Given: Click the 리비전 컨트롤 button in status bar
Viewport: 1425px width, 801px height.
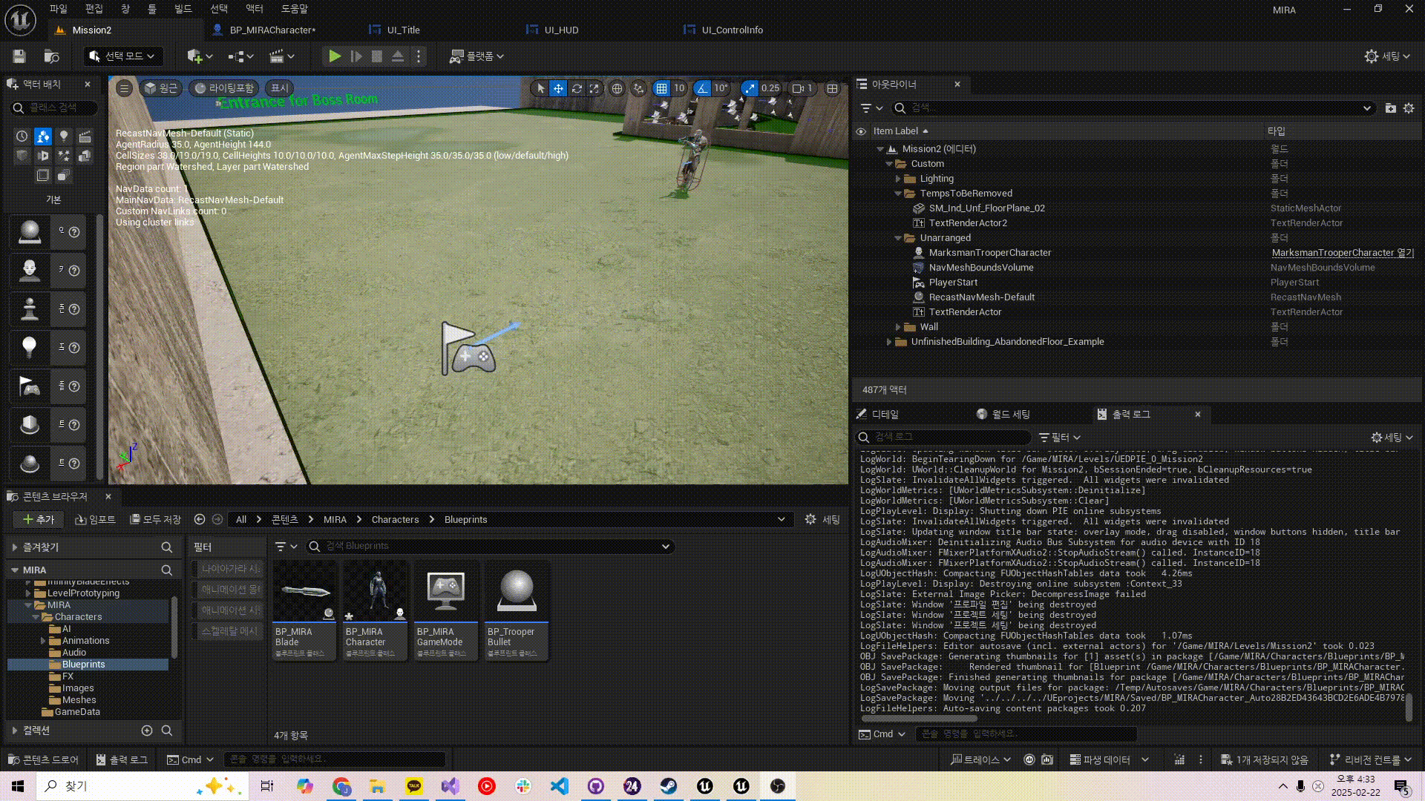Looking at the screenshot, I should pos(1372,759).
